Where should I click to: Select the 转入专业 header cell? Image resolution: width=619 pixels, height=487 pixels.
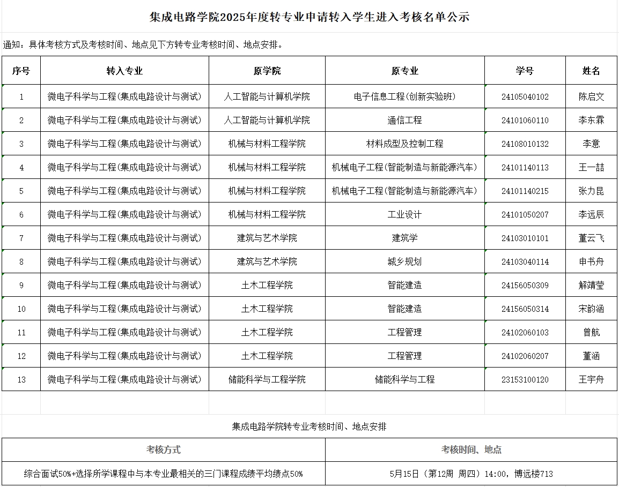pyautogui.click(x=124, y=71)
